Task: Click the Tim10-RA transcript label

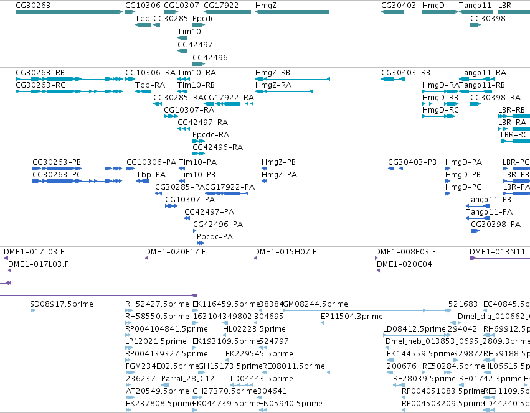Action: pyautogui.click(x=197, y=73)
